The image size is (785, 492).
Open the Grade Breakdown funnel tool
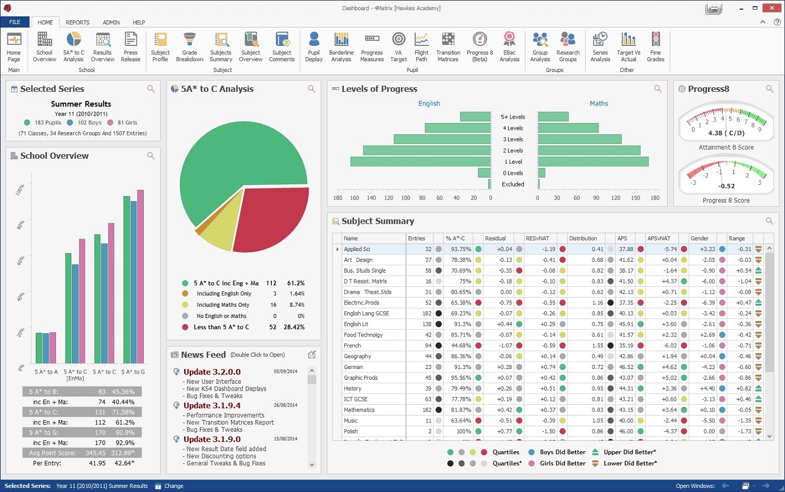(x=189, y=46)
